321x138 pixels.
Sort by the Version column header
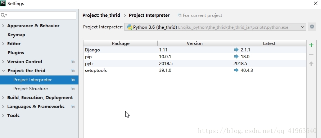pos(194,43)
